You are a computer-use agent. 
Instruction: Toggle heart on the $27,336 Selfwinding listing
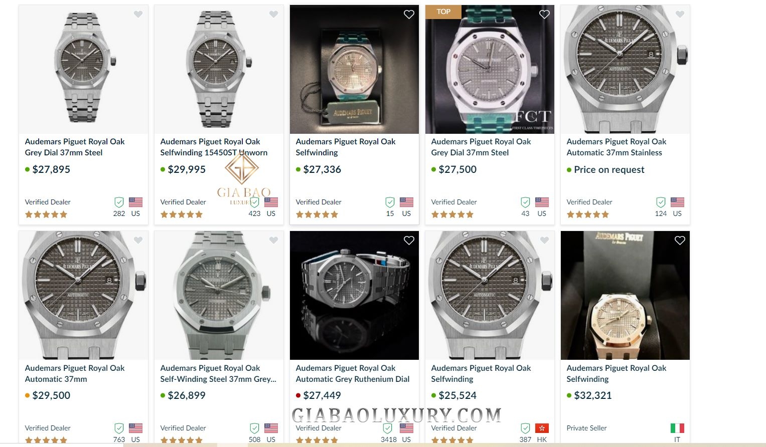409,15
